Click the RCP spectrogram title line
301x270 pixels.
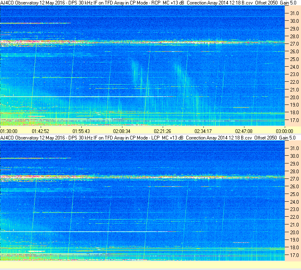coord(148,3)
